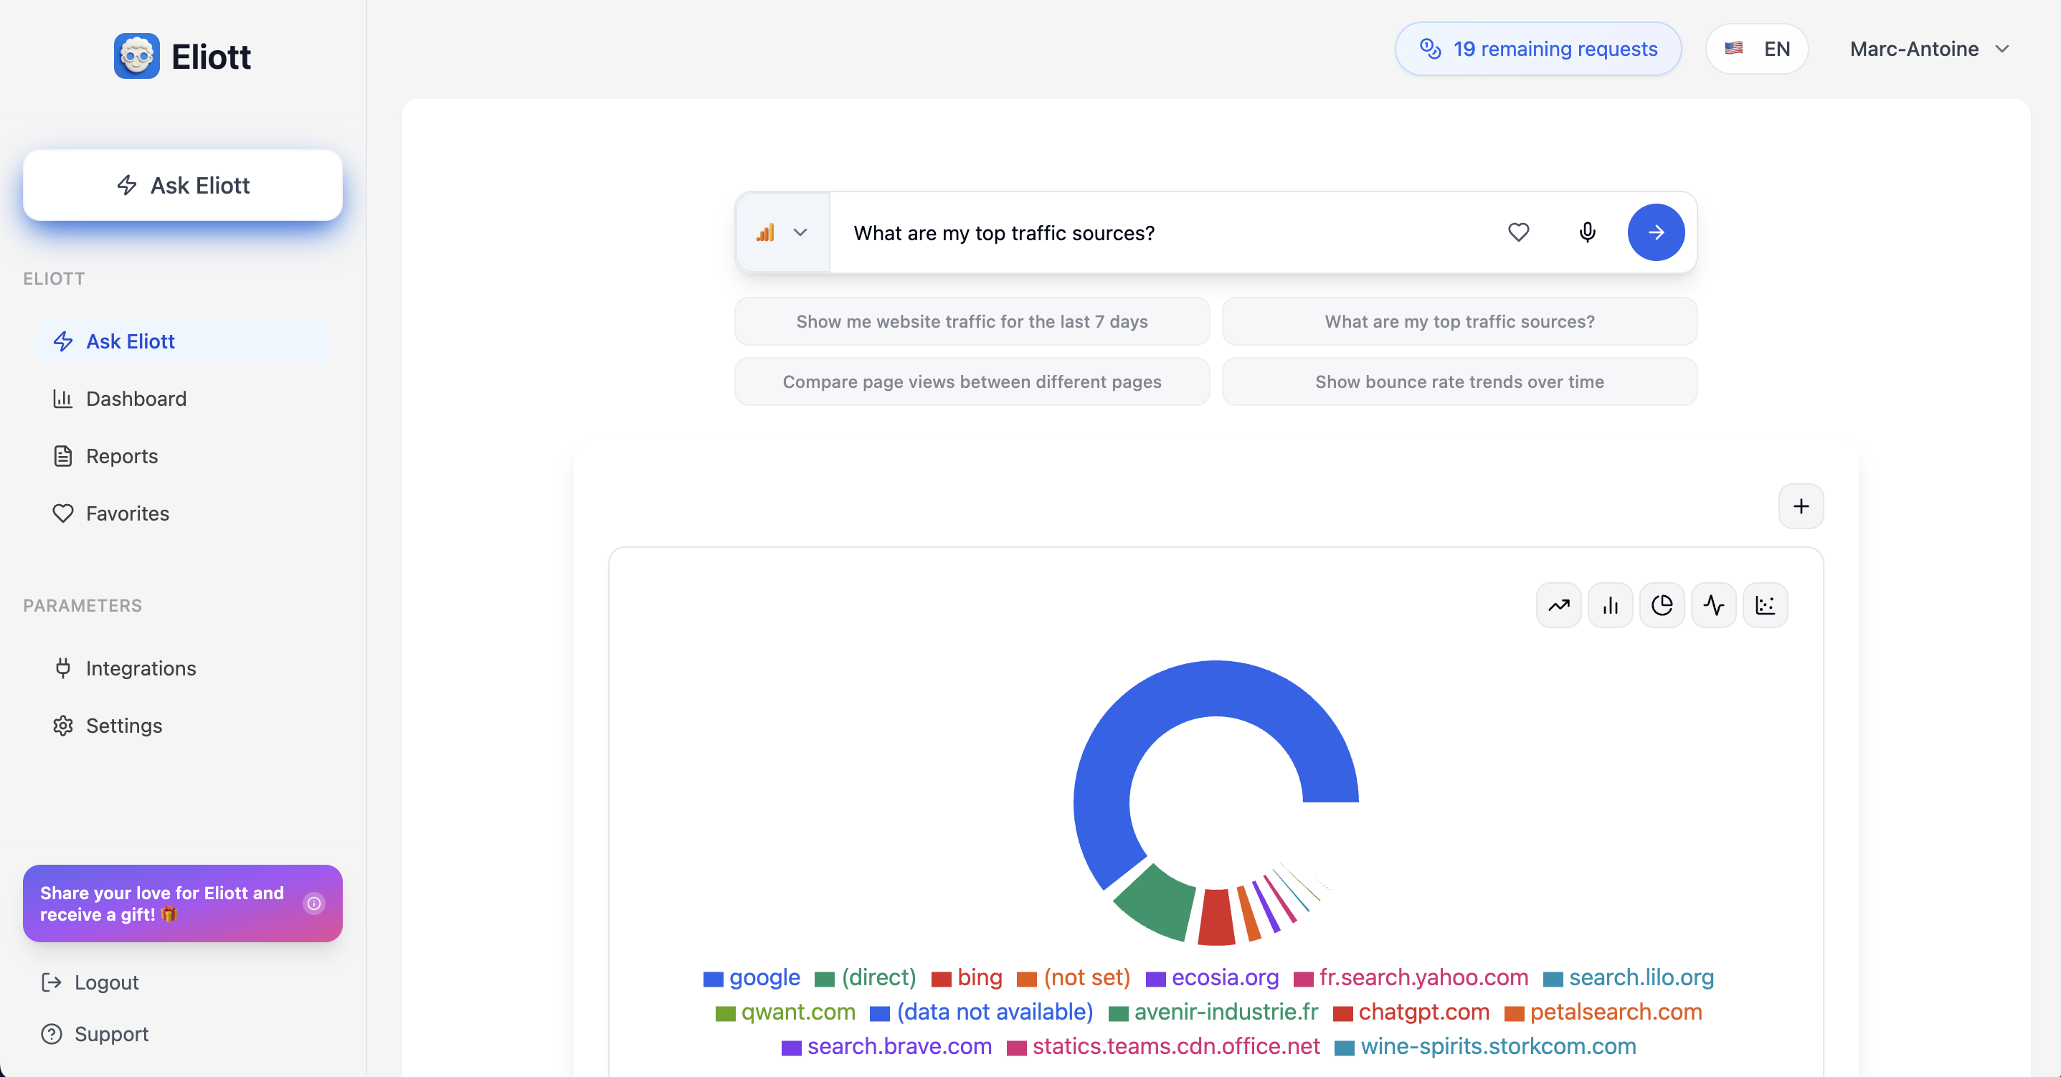
Task: Submit the question with the arrow button
Action: 1655,232
